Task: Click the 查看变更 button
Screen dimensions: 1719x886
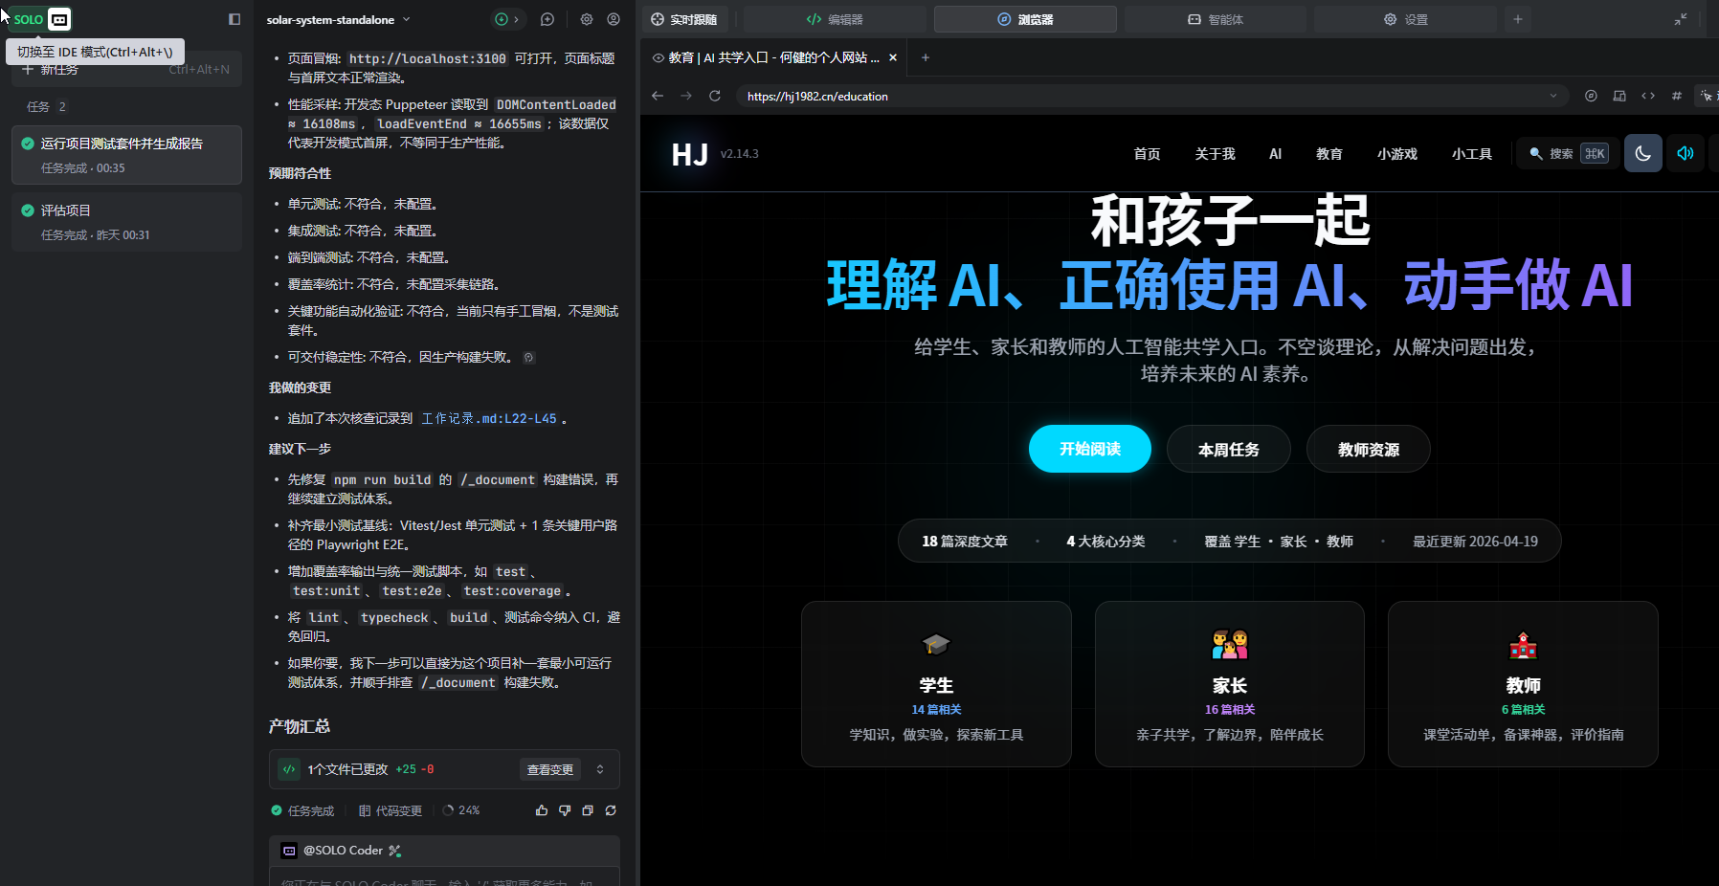Action: point(550,769)
